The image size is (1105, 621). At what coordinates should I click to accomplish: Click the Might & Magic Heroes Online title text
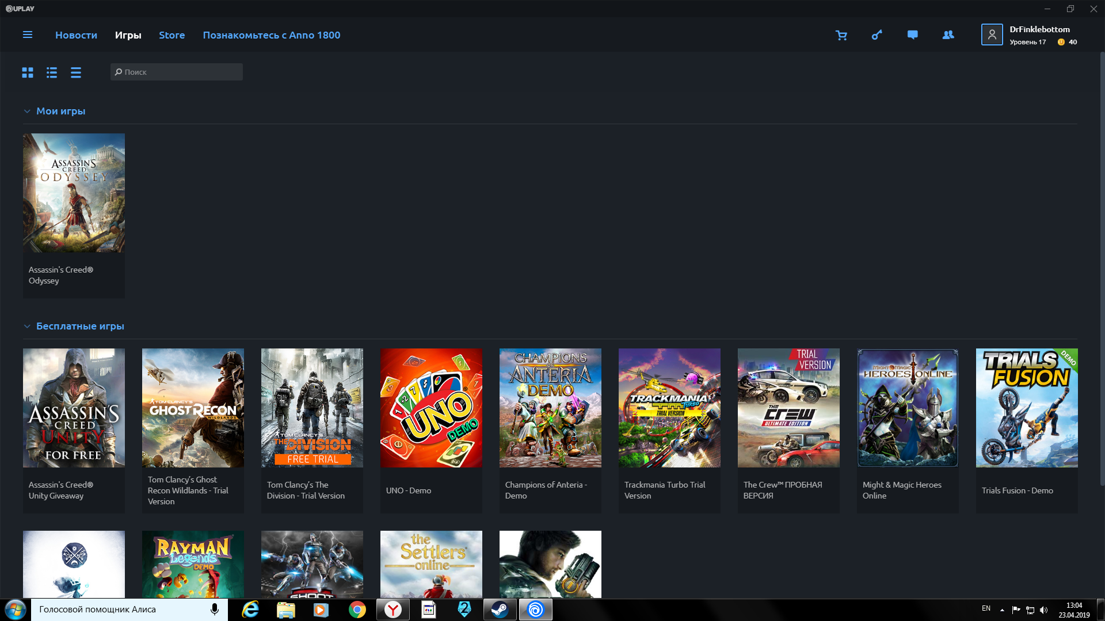(x=902, y=490)
